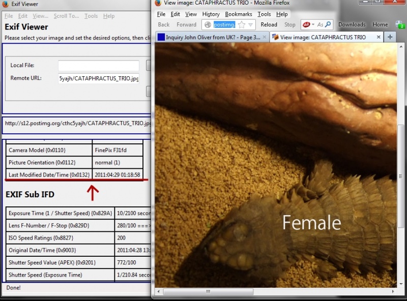Click the Forward button in Firefox
Image resolution: width=407 pixels, height=301 pixels.
point(186,24)
